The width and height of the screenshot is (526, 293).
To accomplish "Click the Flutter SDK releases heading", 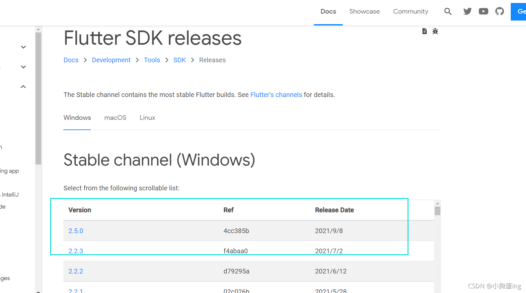I will [153, 38].
